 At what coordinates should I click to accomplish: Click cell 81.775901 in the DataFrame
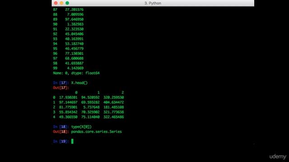[68, 107]
